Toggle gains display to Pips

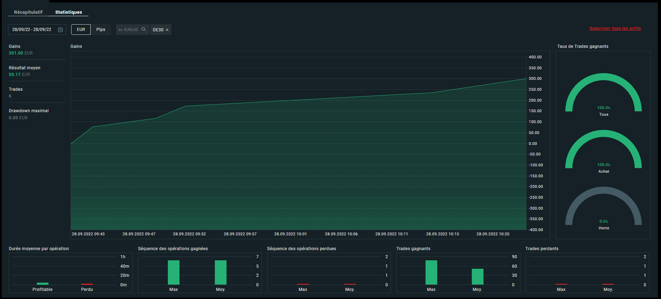(x=101, y=30)
